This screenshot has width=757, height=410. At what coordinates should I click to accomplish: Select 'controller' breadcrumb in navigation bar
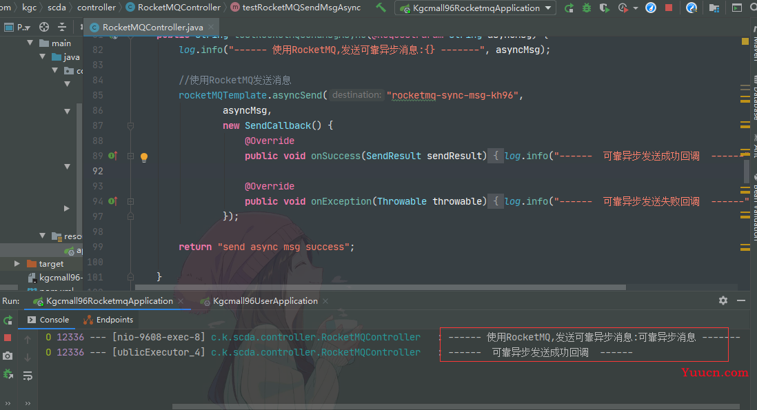96,7
